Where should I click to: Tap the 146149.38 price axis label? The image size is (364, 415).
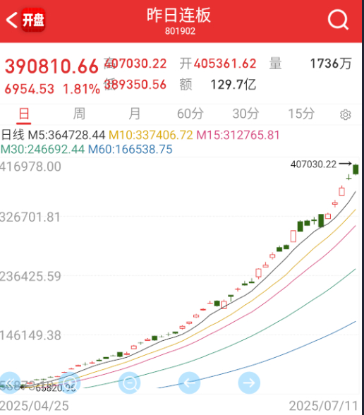coord(30,335)
